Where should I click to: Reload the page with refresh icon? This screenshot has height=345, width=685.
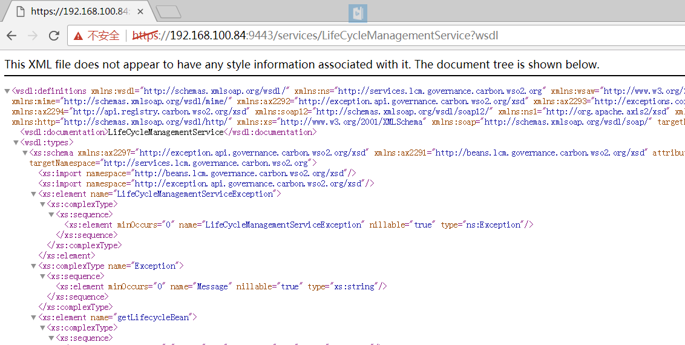[54, 36]
